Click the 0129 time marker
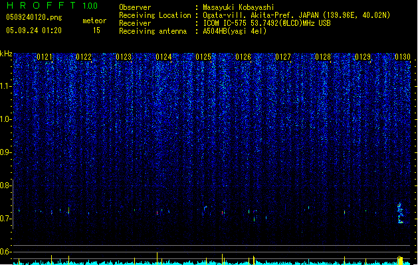Screen dimensions: 418x265 [x=363, y=57]
